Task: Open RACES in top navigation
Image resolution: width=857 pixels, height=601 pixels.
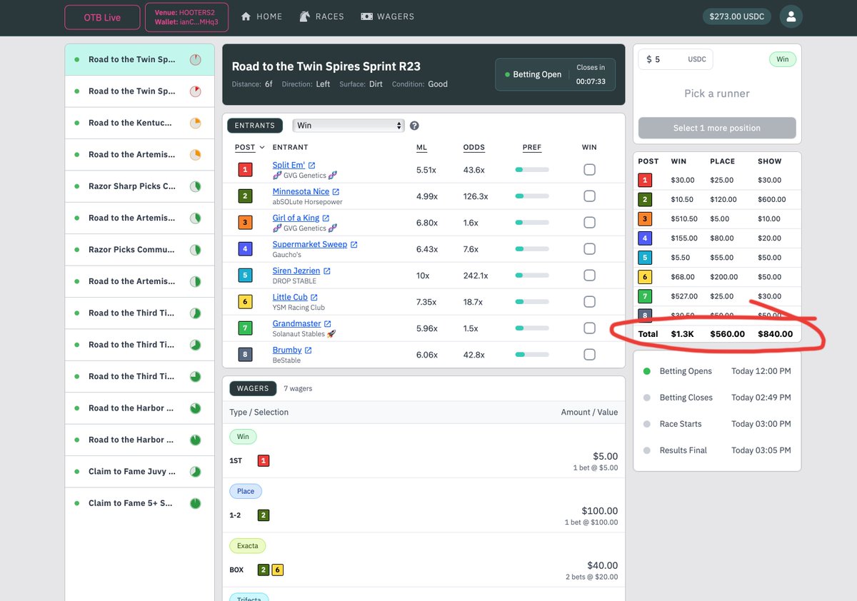Action: coord(321,16)
